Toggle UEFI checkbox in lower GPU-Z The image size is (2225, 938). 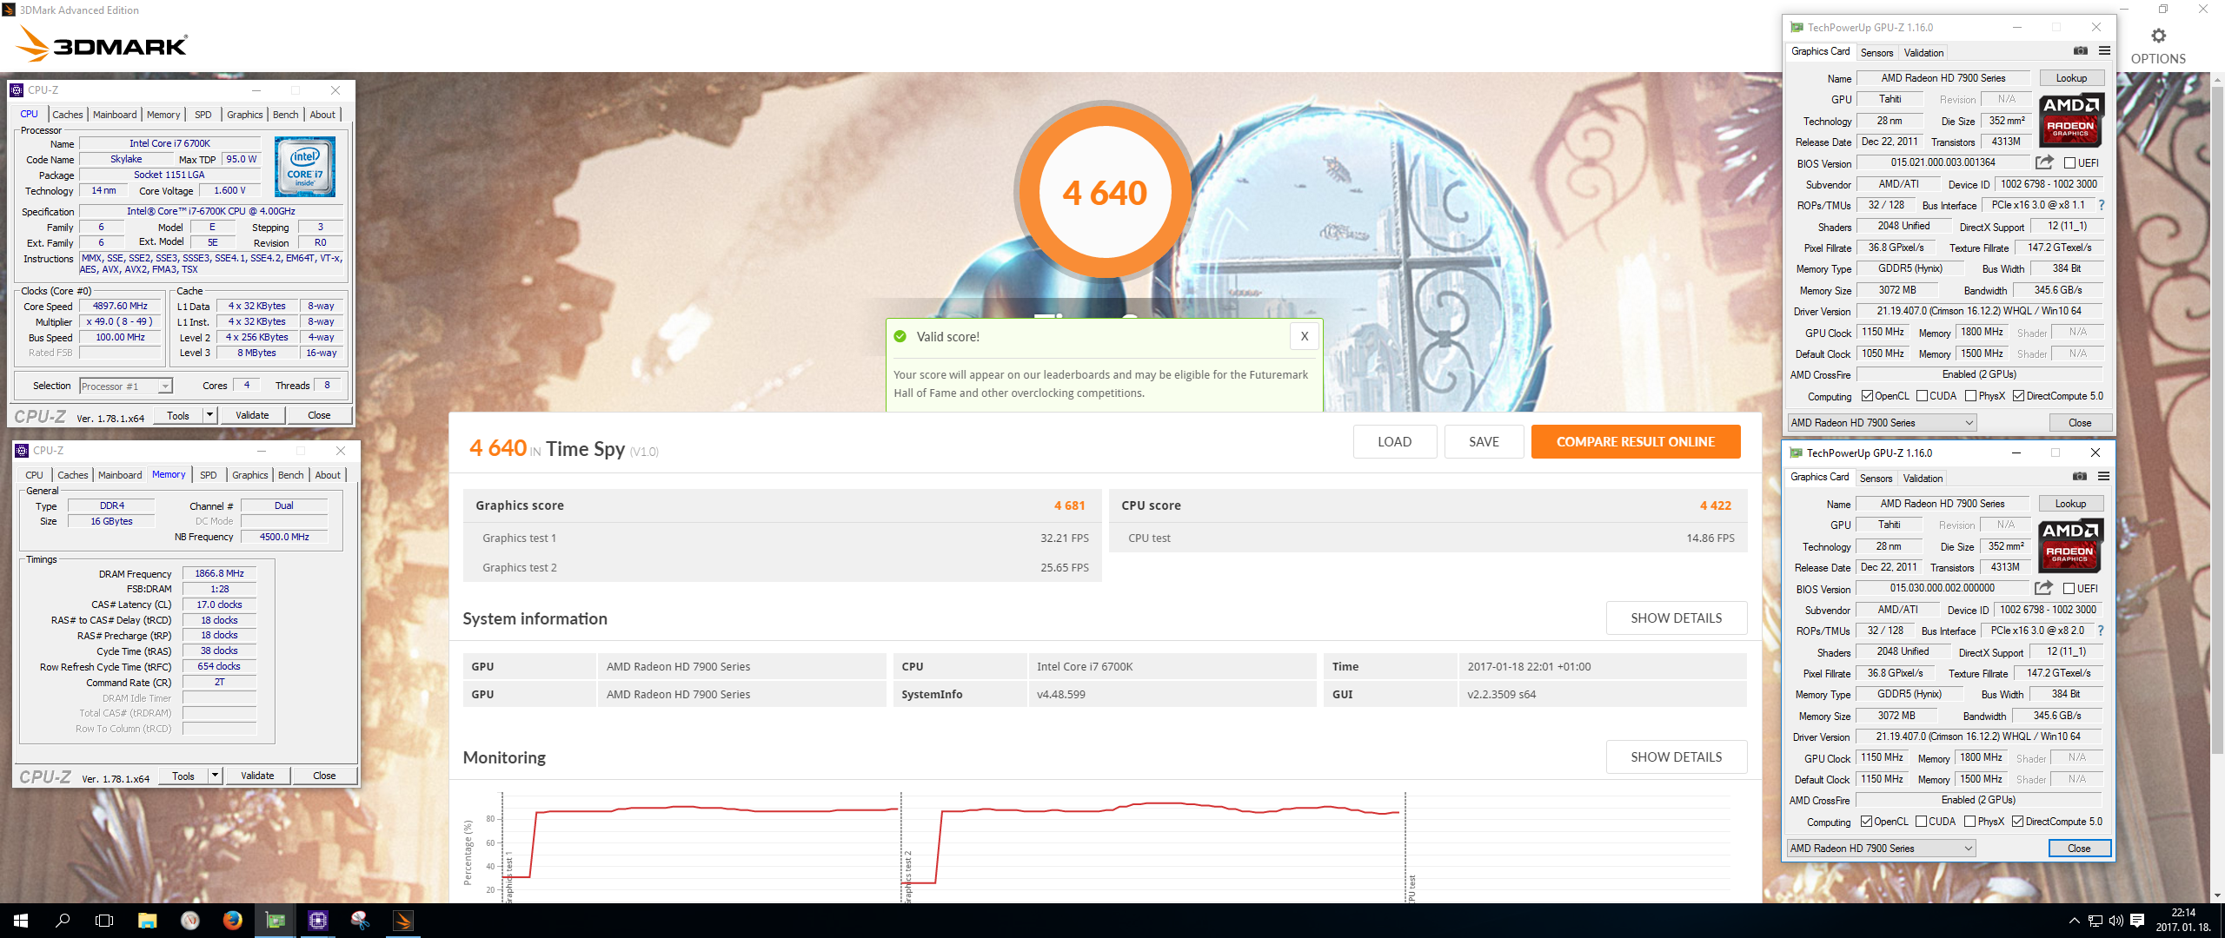point(2069,589)
